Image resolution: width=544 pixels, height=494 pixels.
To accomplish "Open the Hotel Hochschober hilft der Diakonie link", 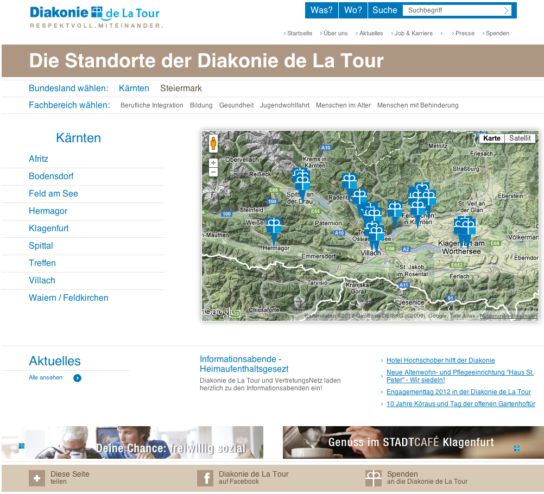I will point(440,360).
